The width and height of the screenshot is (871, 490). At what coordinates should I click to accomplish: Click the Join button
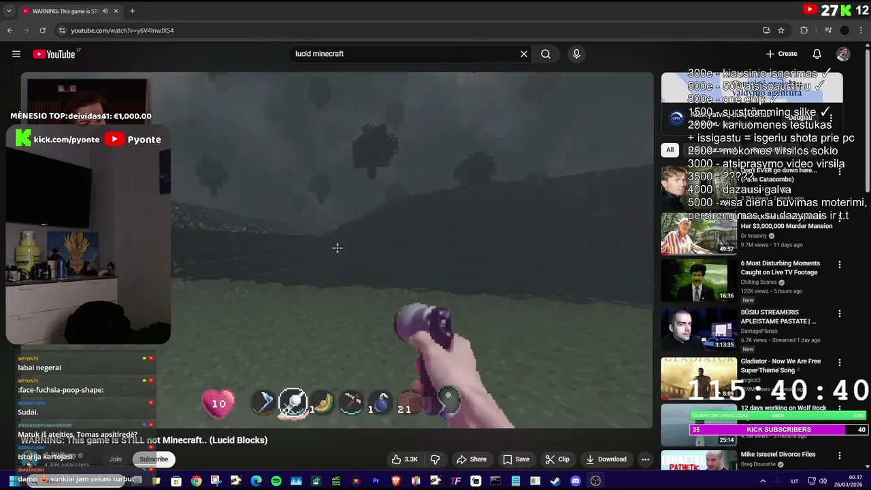[116, 459]
